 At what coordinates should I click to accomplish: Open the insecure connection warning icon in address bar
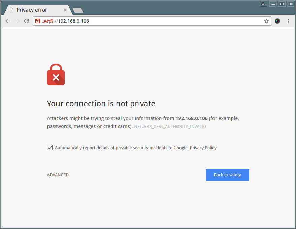pos(38,21)
